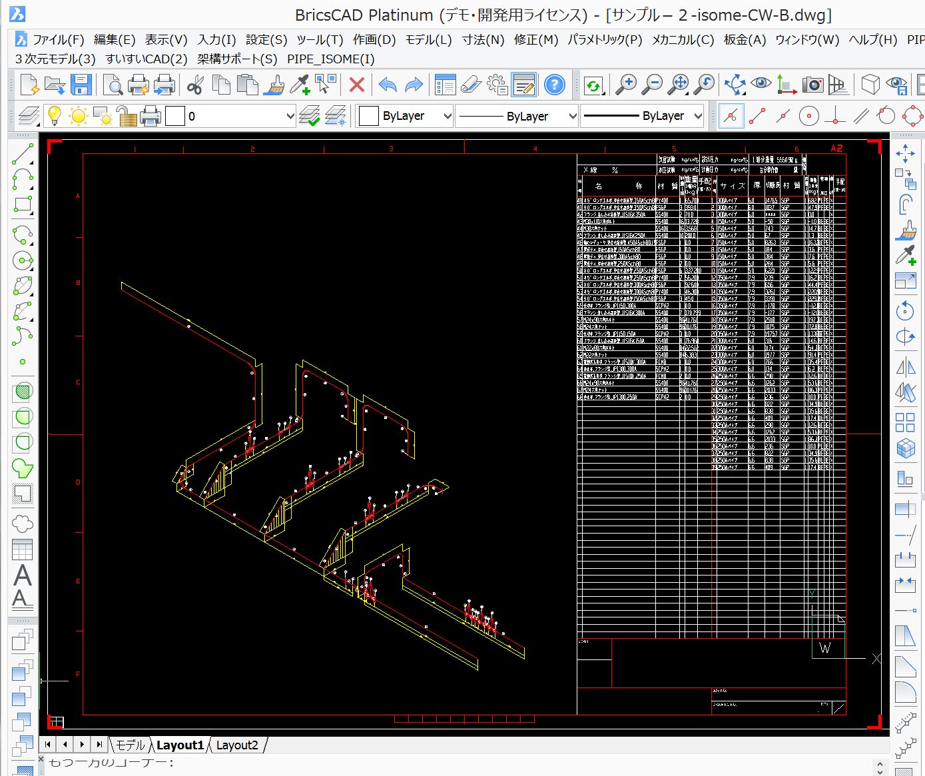Click the Cut scissors icon

coord(195,85)
